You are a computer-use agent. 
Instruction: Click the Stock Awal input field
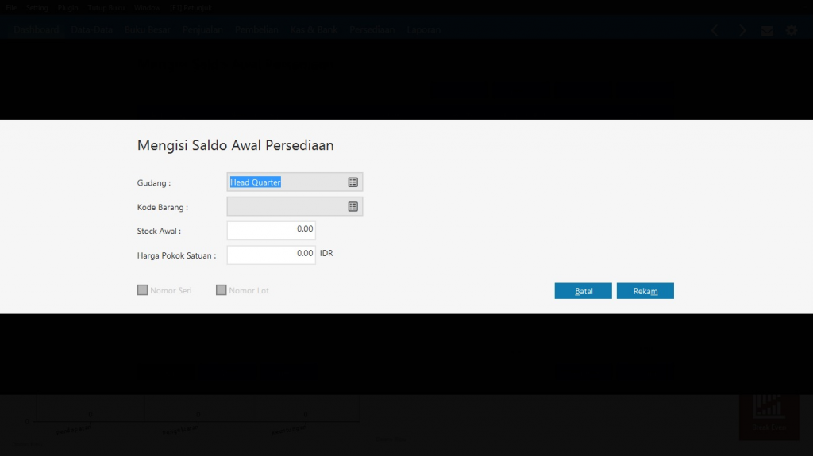tap(271, 230)
